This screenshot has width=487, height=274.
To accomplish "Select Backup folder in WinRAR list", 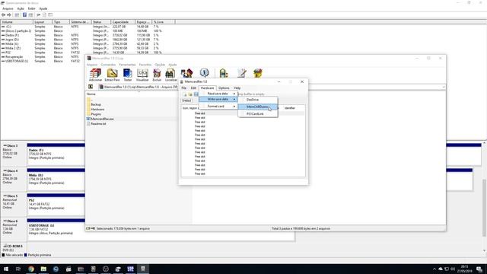I will click(96, 104).
